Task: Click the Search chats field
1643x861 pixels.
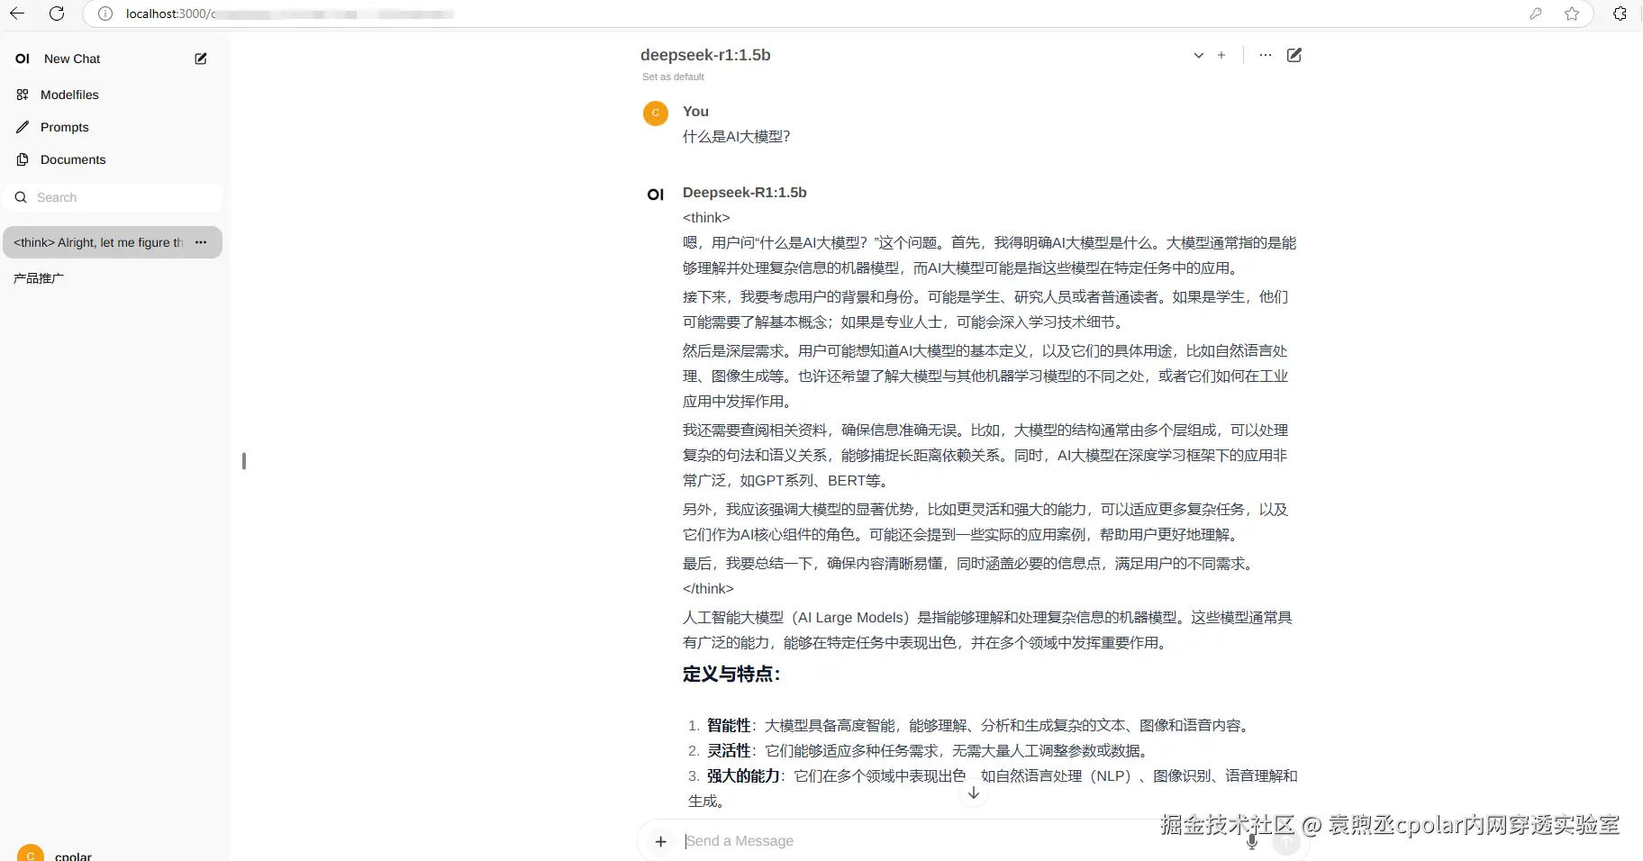Action: pos(113,197)
